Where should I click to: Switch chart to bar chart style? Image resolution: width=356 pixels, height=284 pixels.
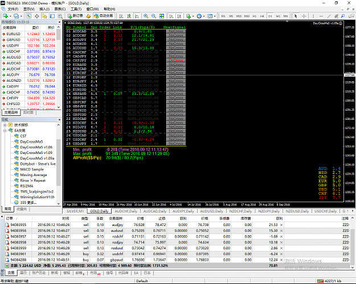click(121, 16)
